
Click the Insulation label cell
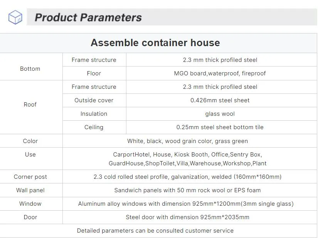pos(94,114)
